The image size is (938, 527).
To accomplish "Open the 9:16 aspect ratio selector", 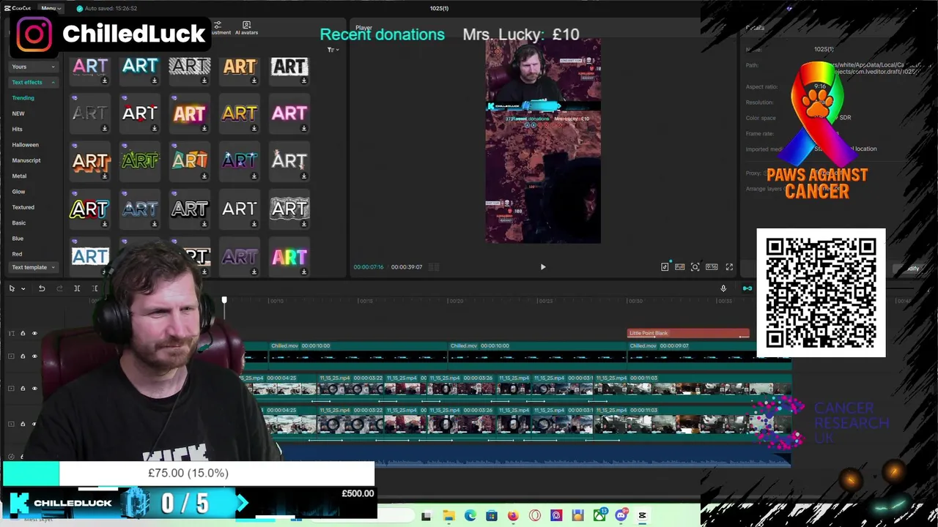I will tap(712, 267).
